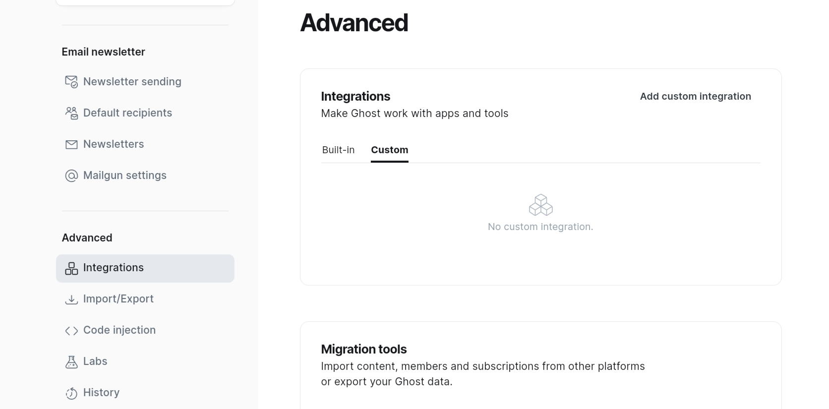Image resolution: width=829 pixels, height=409 pixels.
Task: Click the Newsletters envelope icon
Action: 71,144
